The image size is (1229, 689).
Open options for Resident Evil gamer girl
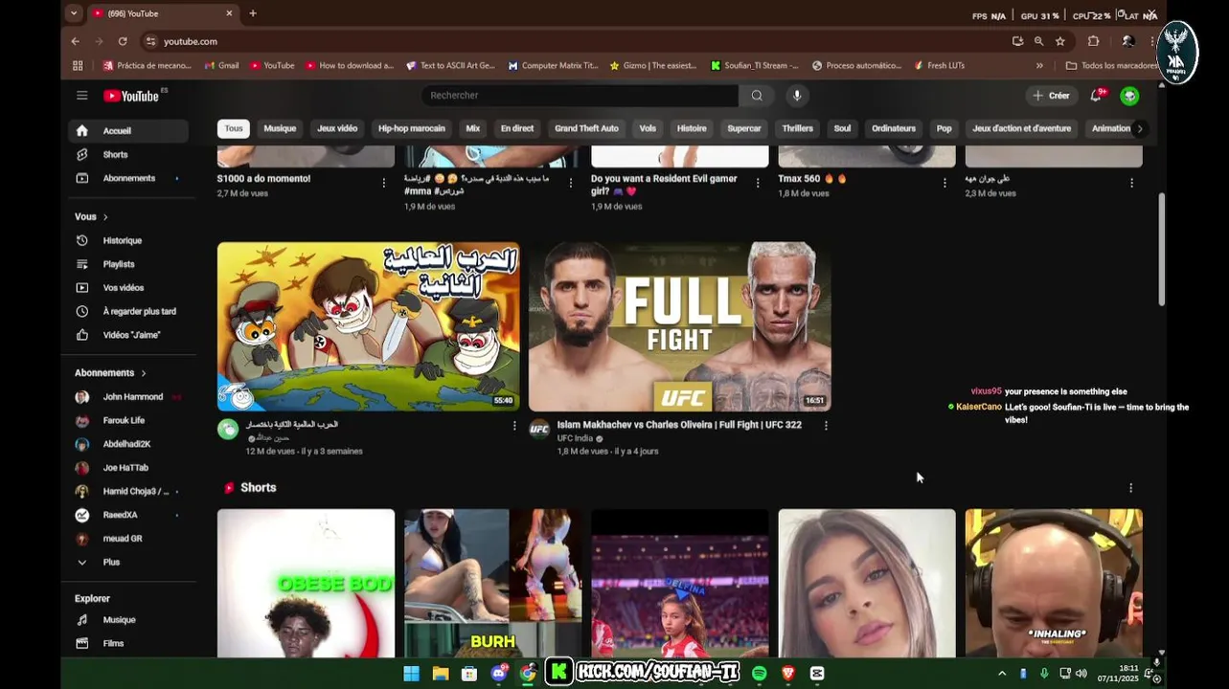pos(758,183)
